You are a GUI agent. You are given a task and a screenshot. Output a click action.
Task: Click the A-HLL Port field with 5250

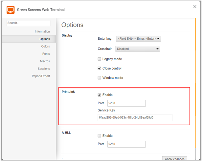click(x=126, y=144)
